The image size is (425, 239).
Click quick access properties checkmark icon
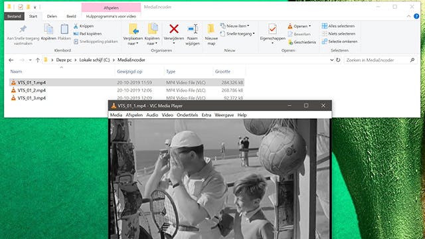pos(21,7)
